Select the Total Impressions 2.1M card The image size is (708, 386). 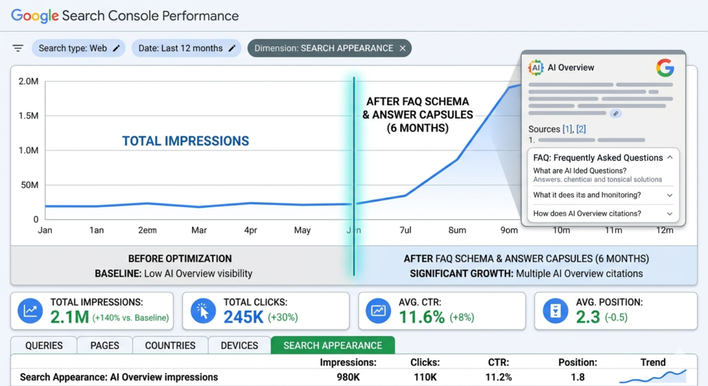tap(92, 311)
